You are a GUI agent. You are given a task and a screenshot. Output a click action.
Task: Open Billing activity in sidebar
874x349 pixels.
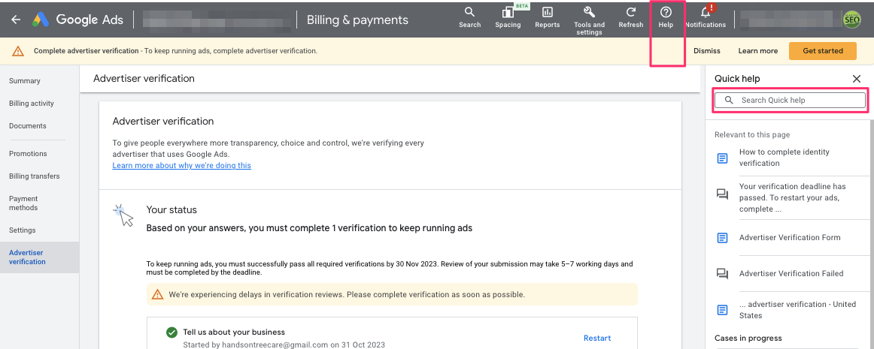click(x=32, y=104)
